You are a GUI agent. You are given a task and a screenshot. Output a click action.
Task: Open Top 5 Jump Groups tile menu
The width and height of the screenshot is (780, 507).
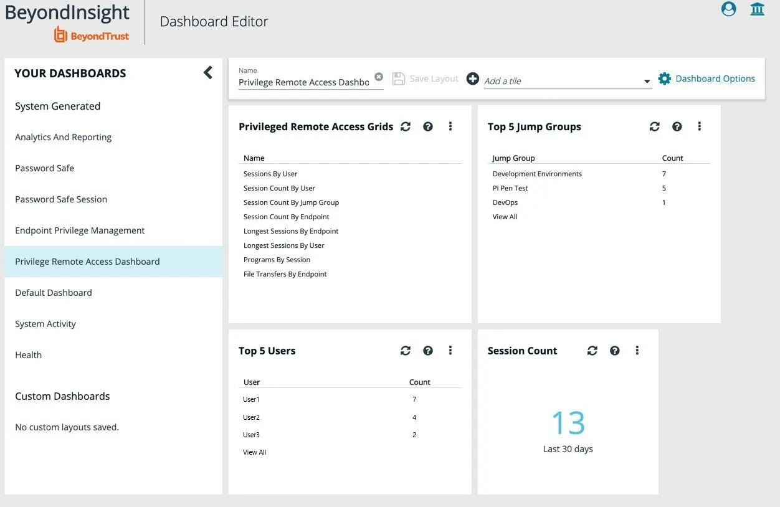pos(700,126)
